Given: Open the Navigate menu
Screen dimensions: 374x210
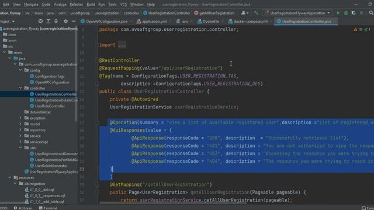Looking at the screenshot, I should (31, 4).
